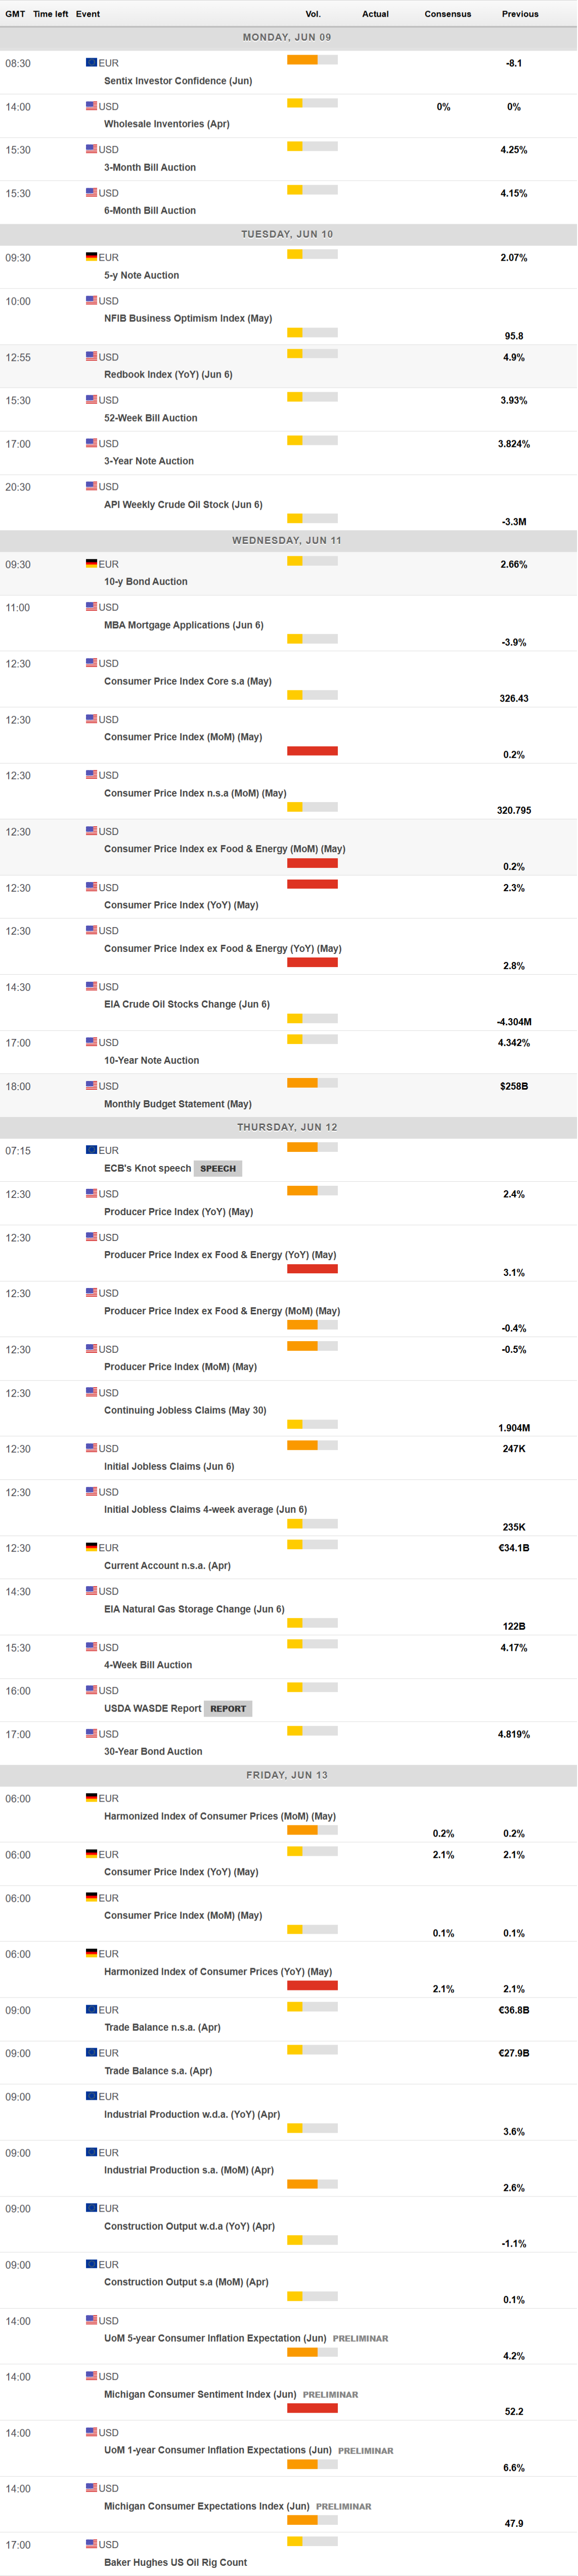View the NFIB Business Optimism Index details
Image resolution: width=578 pixels, height=2576 pixels.
(x=187, y=318)
